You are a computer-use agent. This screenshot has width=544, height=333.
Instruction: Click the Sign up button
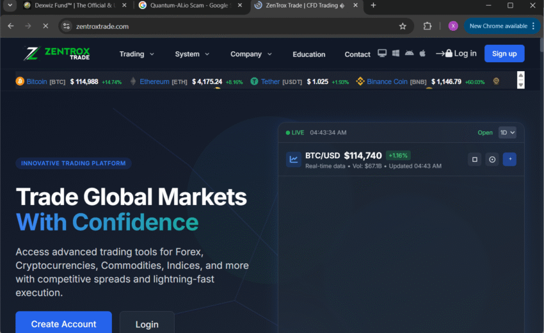(x=504, y=54)
